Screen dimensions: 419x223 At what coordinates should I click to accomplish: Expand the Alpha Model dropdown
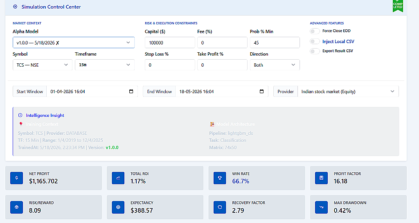pyautogui.click(x=74, y=42)
